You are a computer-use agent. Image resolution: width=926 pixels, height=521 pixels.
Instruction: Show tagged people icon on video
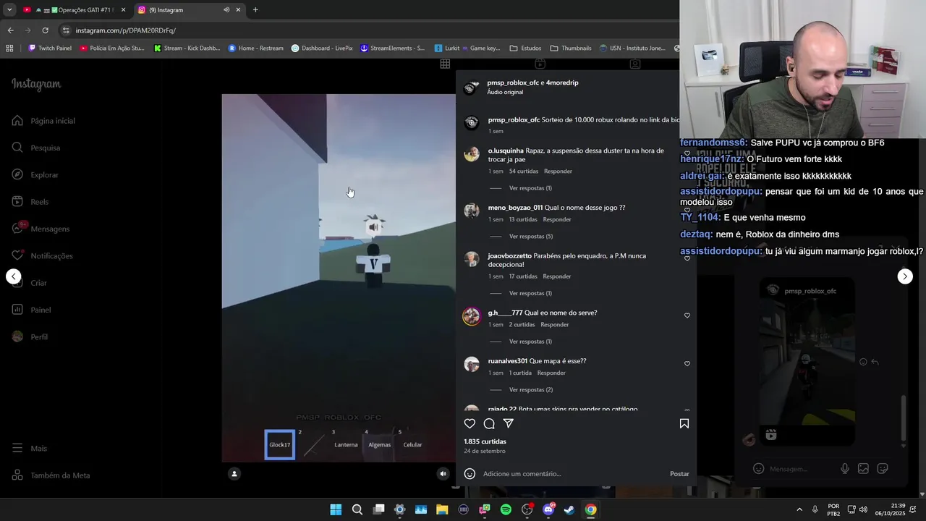(x=234, y=474)
